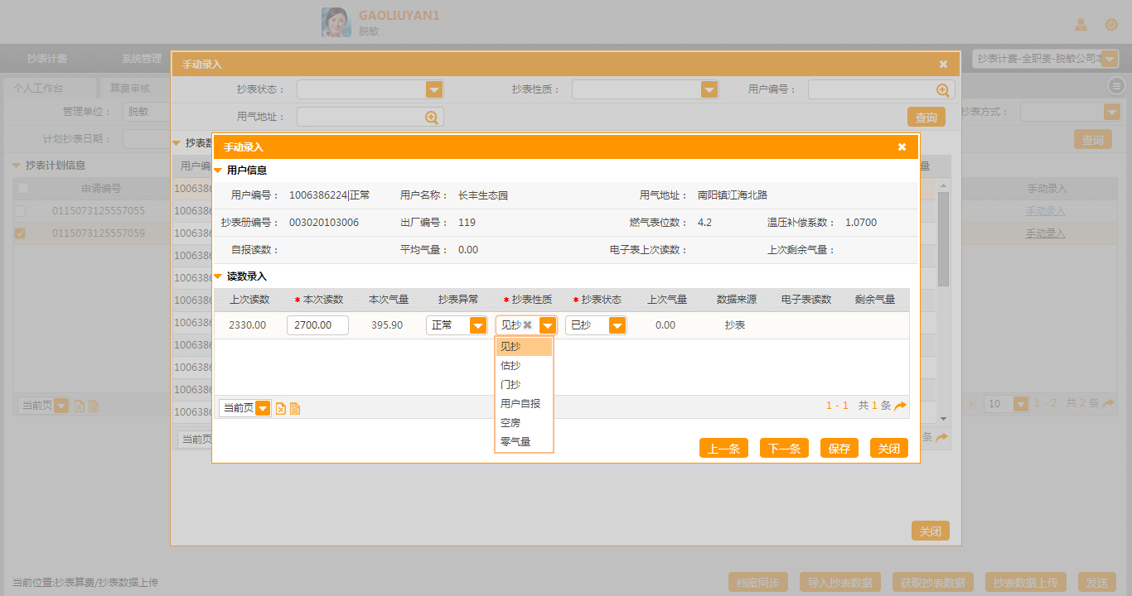Open the 抄表状态 dropdown showing 已抄
1132x596 pixels.
tap(617, 325)
